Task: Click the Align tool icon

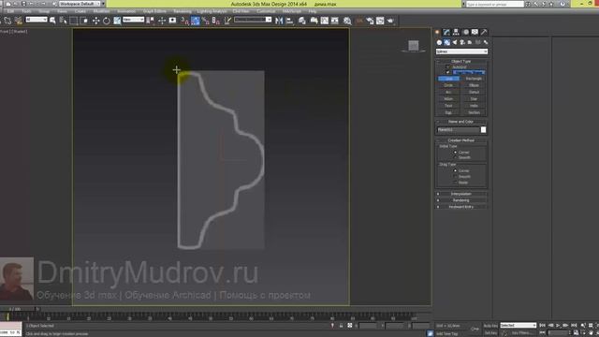Action: pos(289,21)
